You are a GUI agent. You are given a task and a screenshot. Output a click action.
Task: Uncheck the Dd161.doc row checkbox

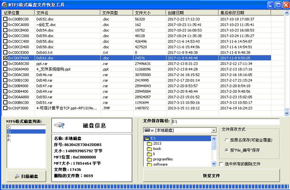(5, 57)
